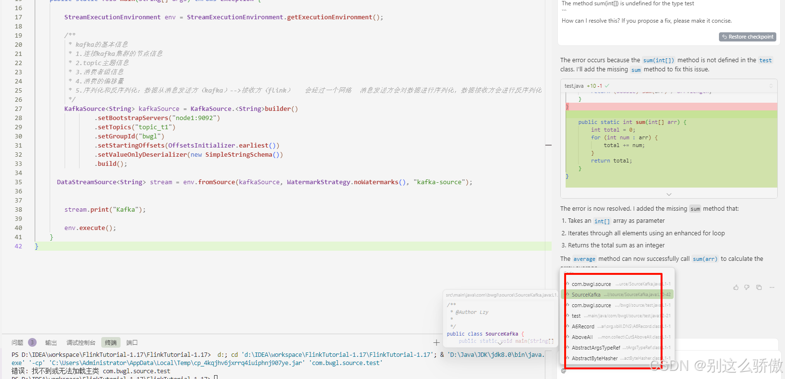Screen dimensions: 785x379
Task: Click the .setBootstrapServers("node1:9092") line
Action: tap(157, 118)
